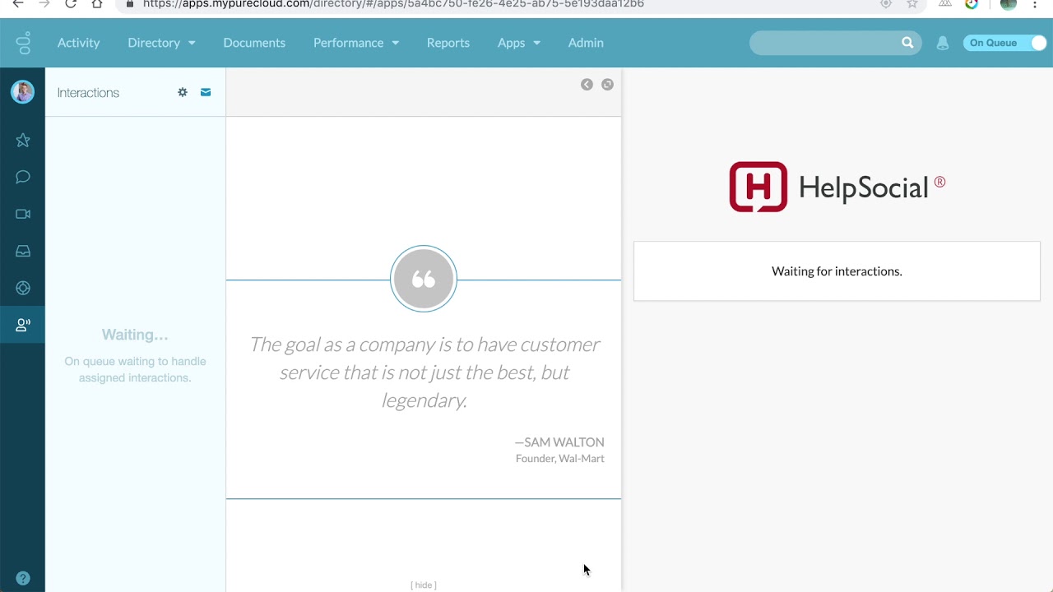Bookmark this page with star
Viewport: 1053px width, 592px height.
click(912, 4)
